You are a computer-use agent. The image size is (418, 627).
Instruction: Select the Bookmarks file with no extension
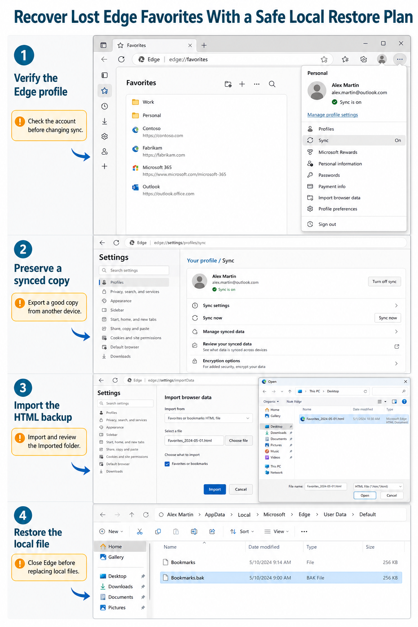[x=281, y=562]
